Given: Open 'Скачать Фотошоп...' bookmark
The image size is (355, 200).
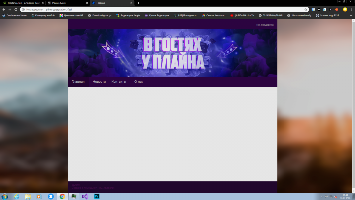Looking at the screenshot, I should tap(214, 15).
